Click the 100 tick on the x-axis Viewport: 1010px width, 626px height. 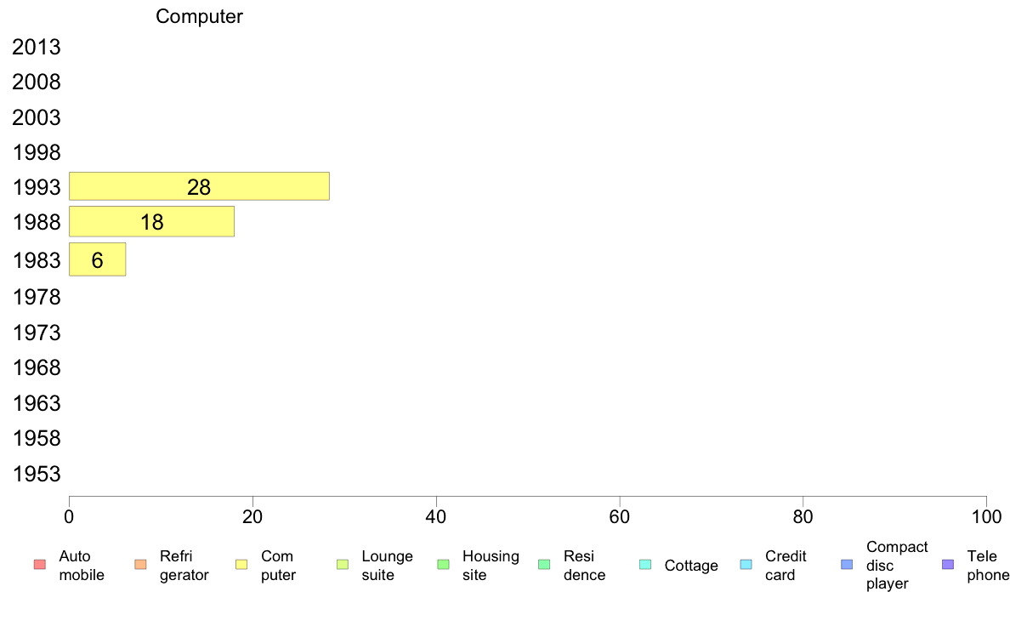(986, 517)
